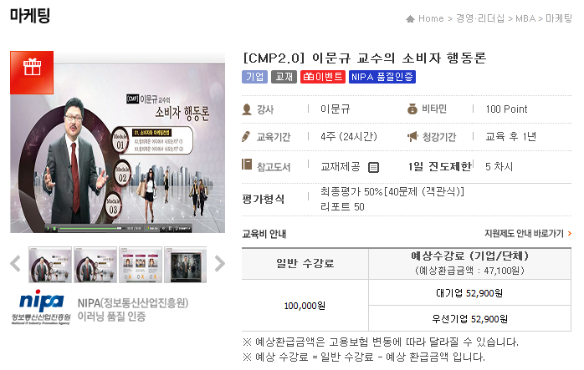The image size is (584, 370).
Task: Open 지원제도 안내 바로가기 link
Action: 528,234
